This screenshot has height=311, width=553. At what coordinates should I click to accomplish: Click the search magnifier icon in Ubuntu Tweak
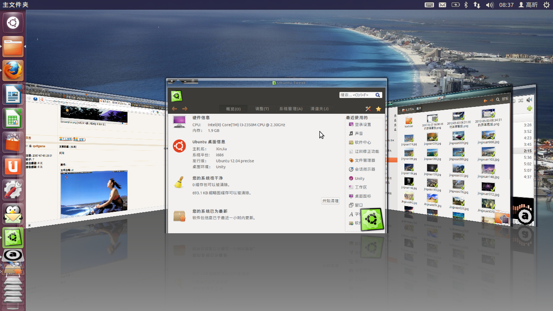point(378,95)
